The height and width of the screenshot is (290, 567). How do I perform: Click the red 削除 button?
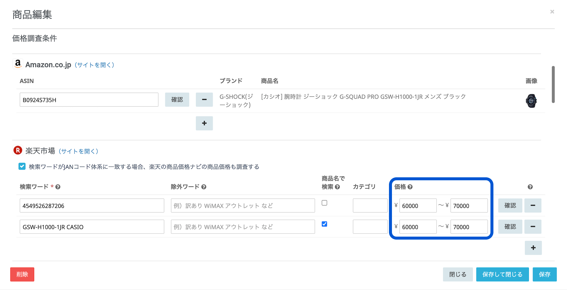click(x=22, y=274)
